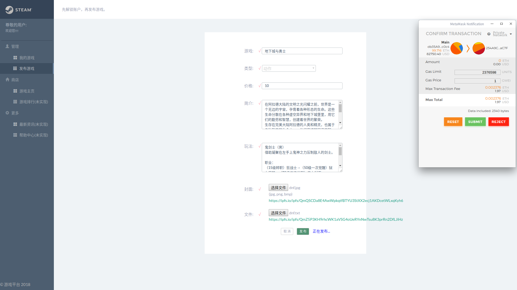This screenshot has height=290, width=517.
Task: Click the sender account identicon
Action: [x=457, y=48]
